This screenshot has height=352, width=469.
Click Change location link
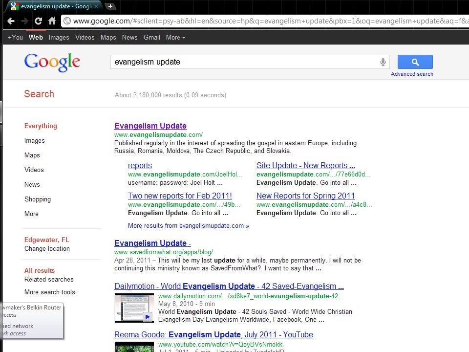[47, 249]
